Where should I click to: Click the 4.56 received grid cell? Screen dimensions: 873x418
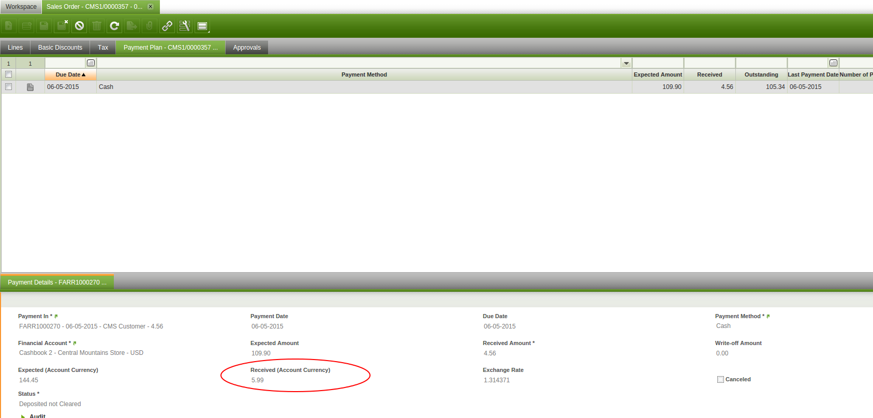coord(709,87)
